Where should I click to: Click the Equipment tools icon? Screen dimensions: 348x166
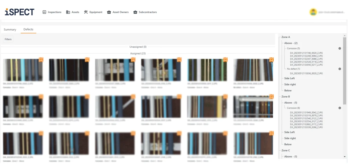coord(86,12)
